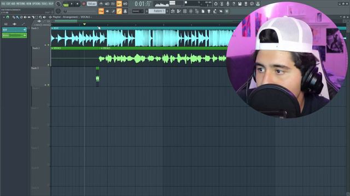This screenshot has width=350, height=196.
Task: Click the next pattern plus button
Action: coord(167,11)
